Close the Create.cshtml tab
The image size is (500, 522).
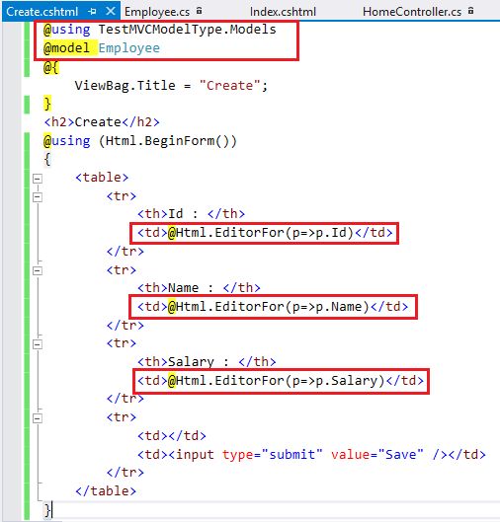111,11
